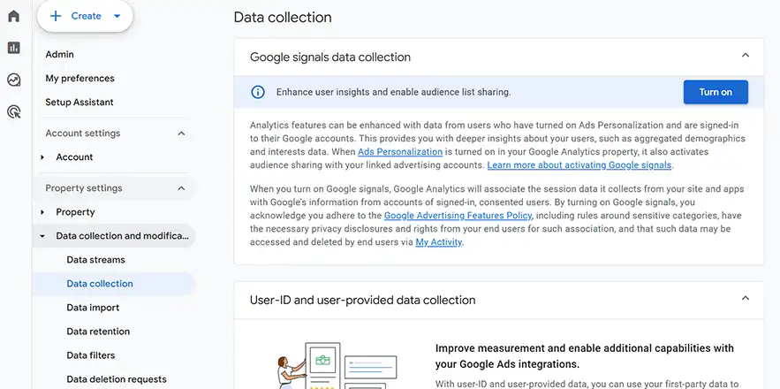The height and width of the screenshot is (389, 780).
Task: Click Data collection and modification label
Action: point(123,235)
